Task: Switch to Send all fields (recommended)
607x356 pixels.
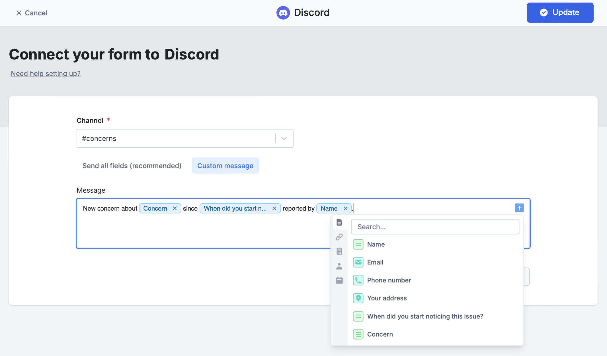Action: (132, 166)
